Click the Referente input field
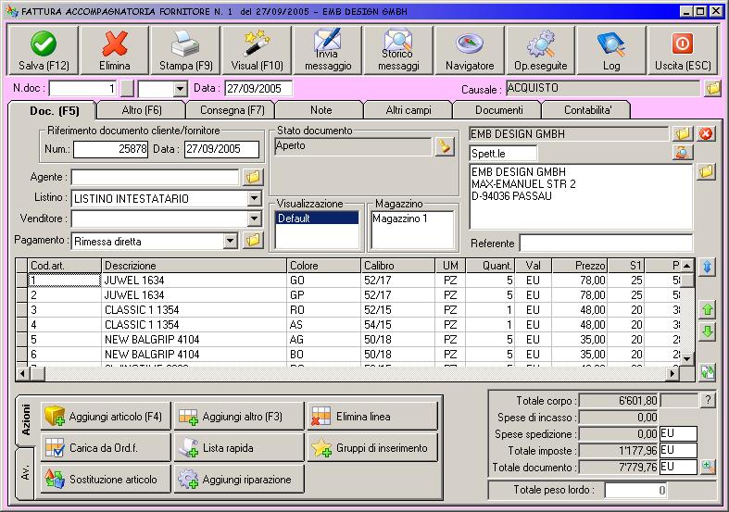Screen dimensions: 729x512 click(605, 244)
